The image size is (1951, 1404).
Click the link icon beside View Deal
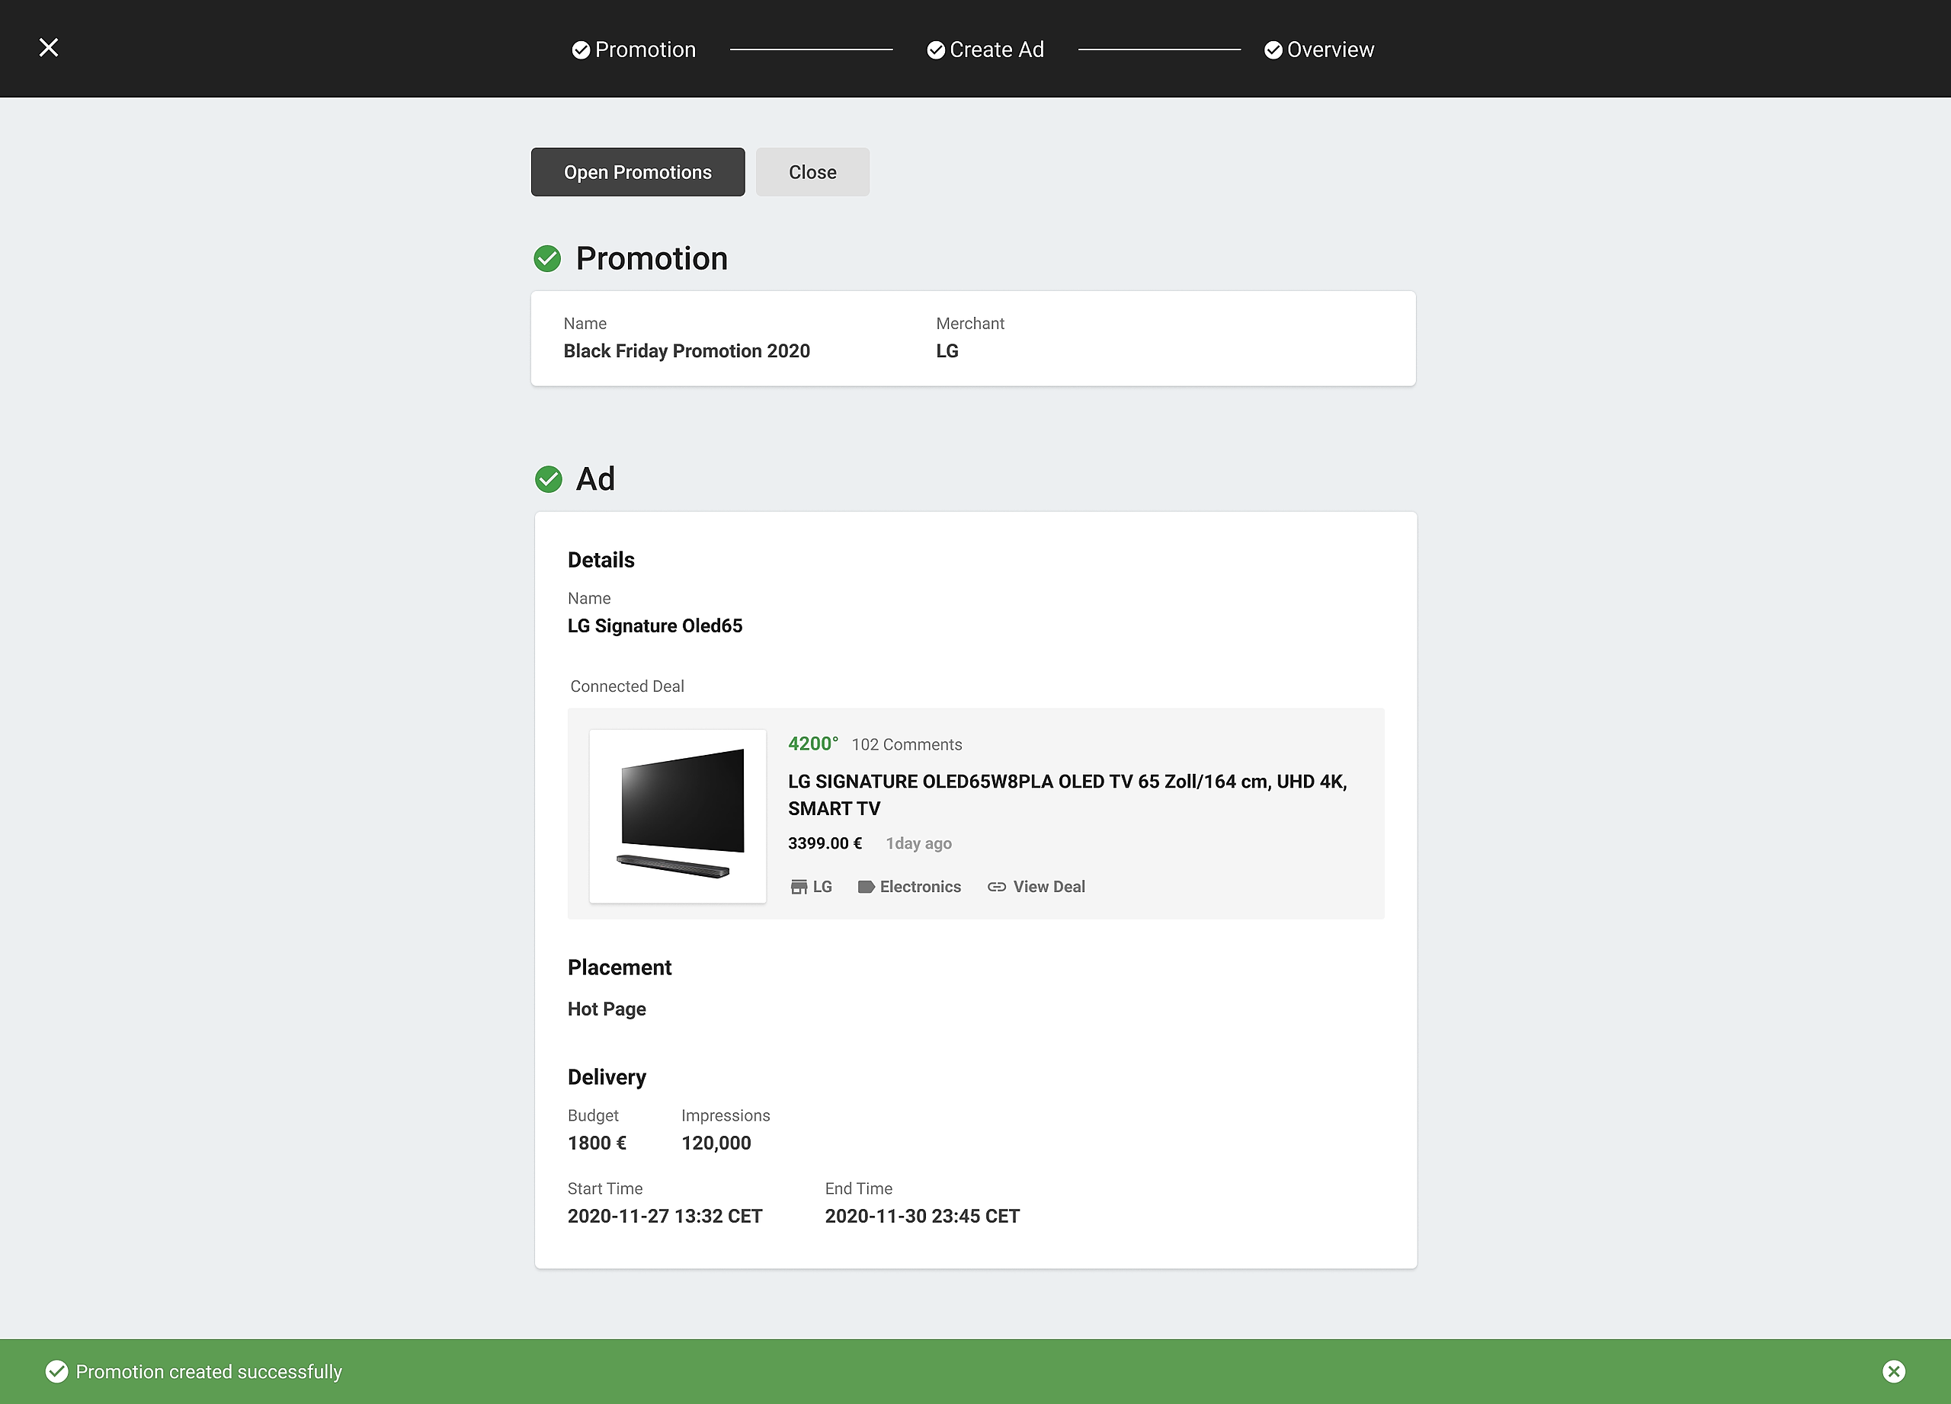(996, 887)
